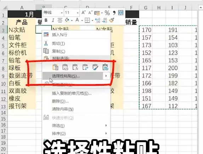
Task: Click the Paste Formatting brush icon
Action: point(95,67)
